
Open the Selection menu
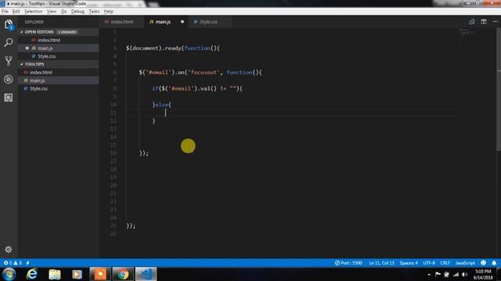(x=33, y=11)
